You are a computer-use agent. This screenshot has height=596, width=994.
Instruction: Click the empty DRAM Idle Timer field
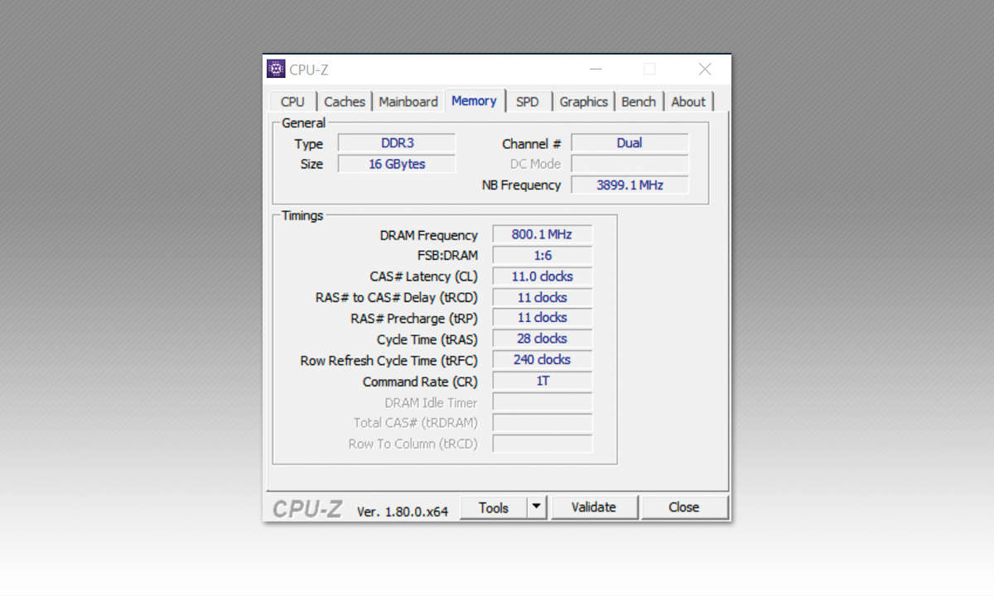[543, 402]
